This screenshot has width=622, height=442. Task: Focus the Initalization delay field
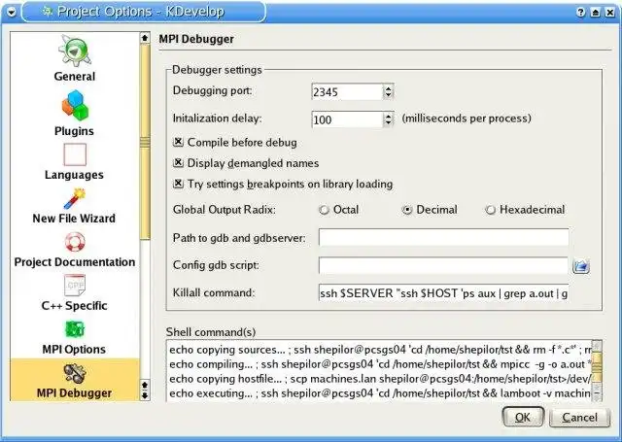(348, 119)
